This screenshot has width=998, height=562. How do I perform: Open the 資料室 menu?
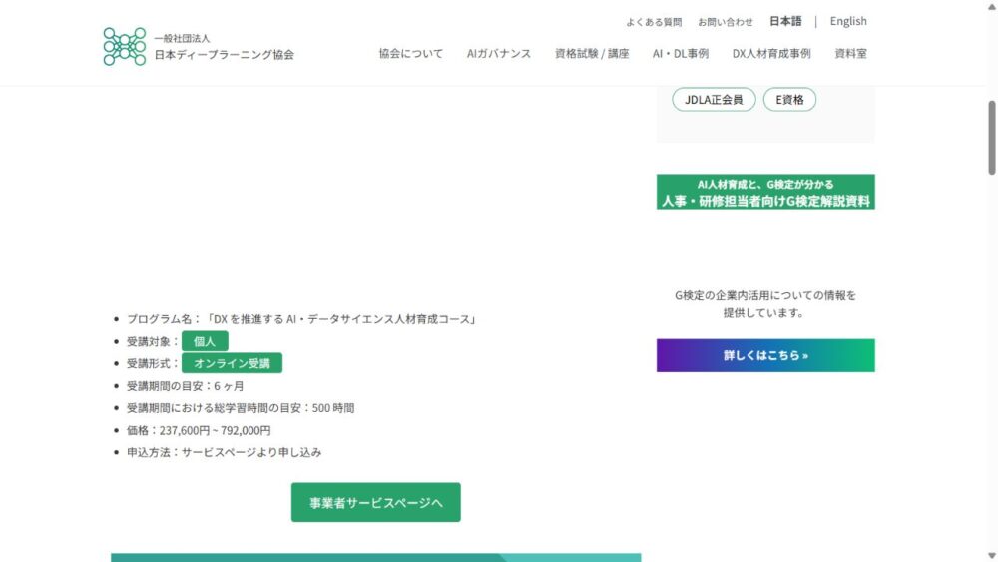850,54
